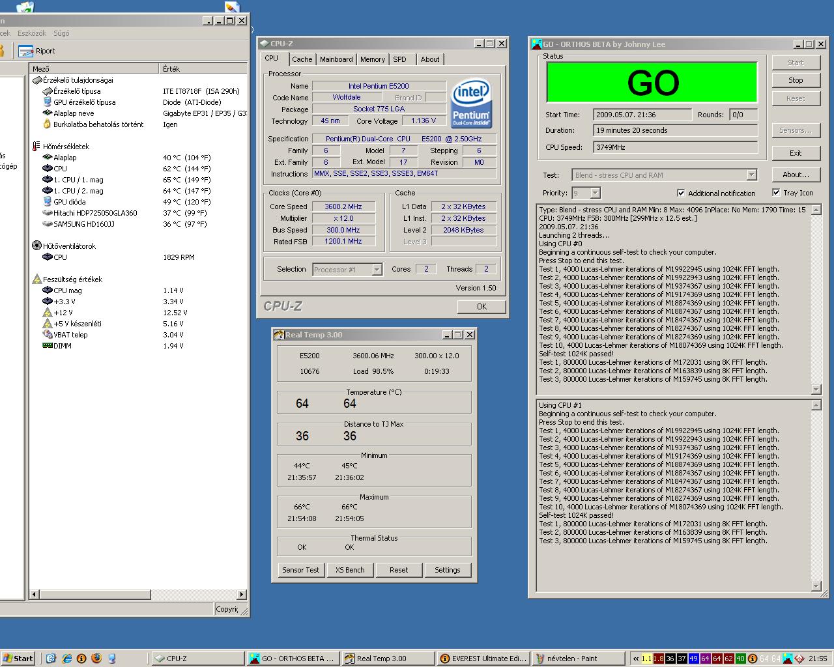Viewport: 834px width, 667px height.
Task: Click the yellow 1.1 tray icon
Action: click(x=647, y=659)
